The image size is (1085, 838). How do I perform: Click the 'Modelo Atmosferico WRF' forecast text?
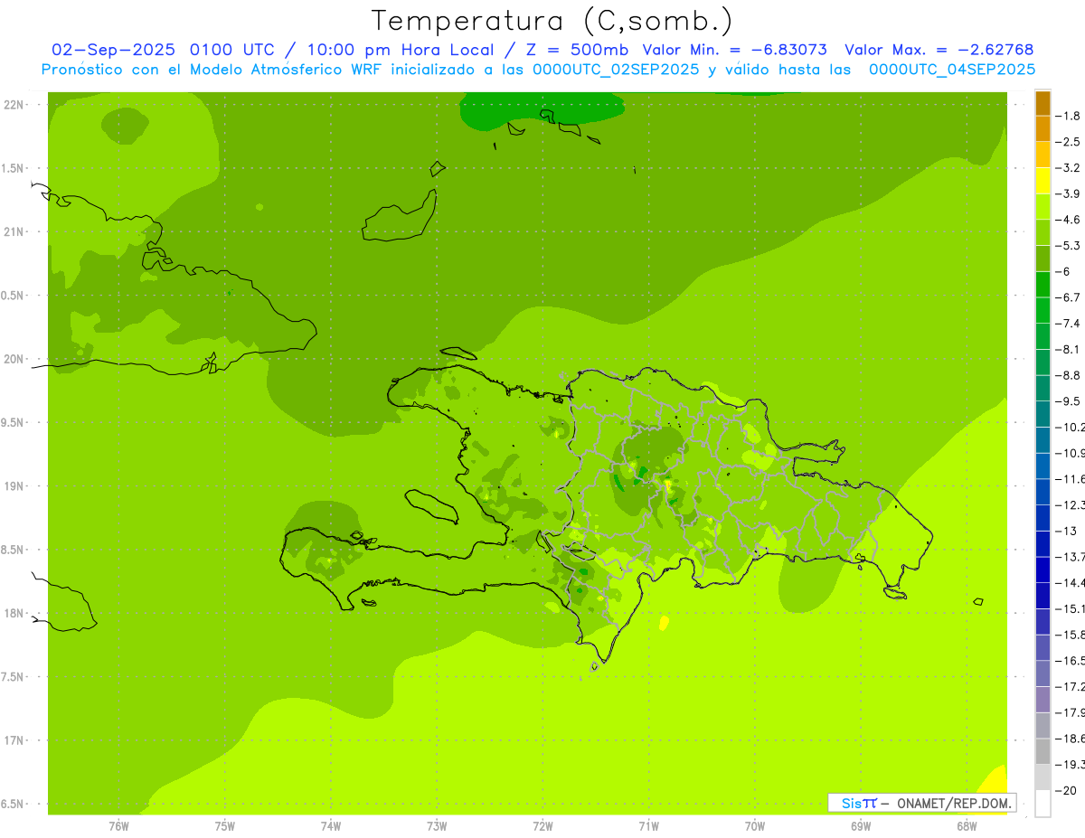295,70
